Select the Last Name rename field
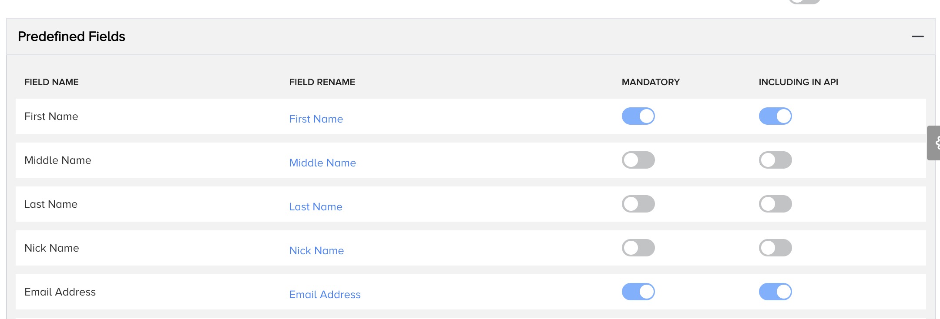The width and height of the screenshot is (940, 319). pos(316,207)
